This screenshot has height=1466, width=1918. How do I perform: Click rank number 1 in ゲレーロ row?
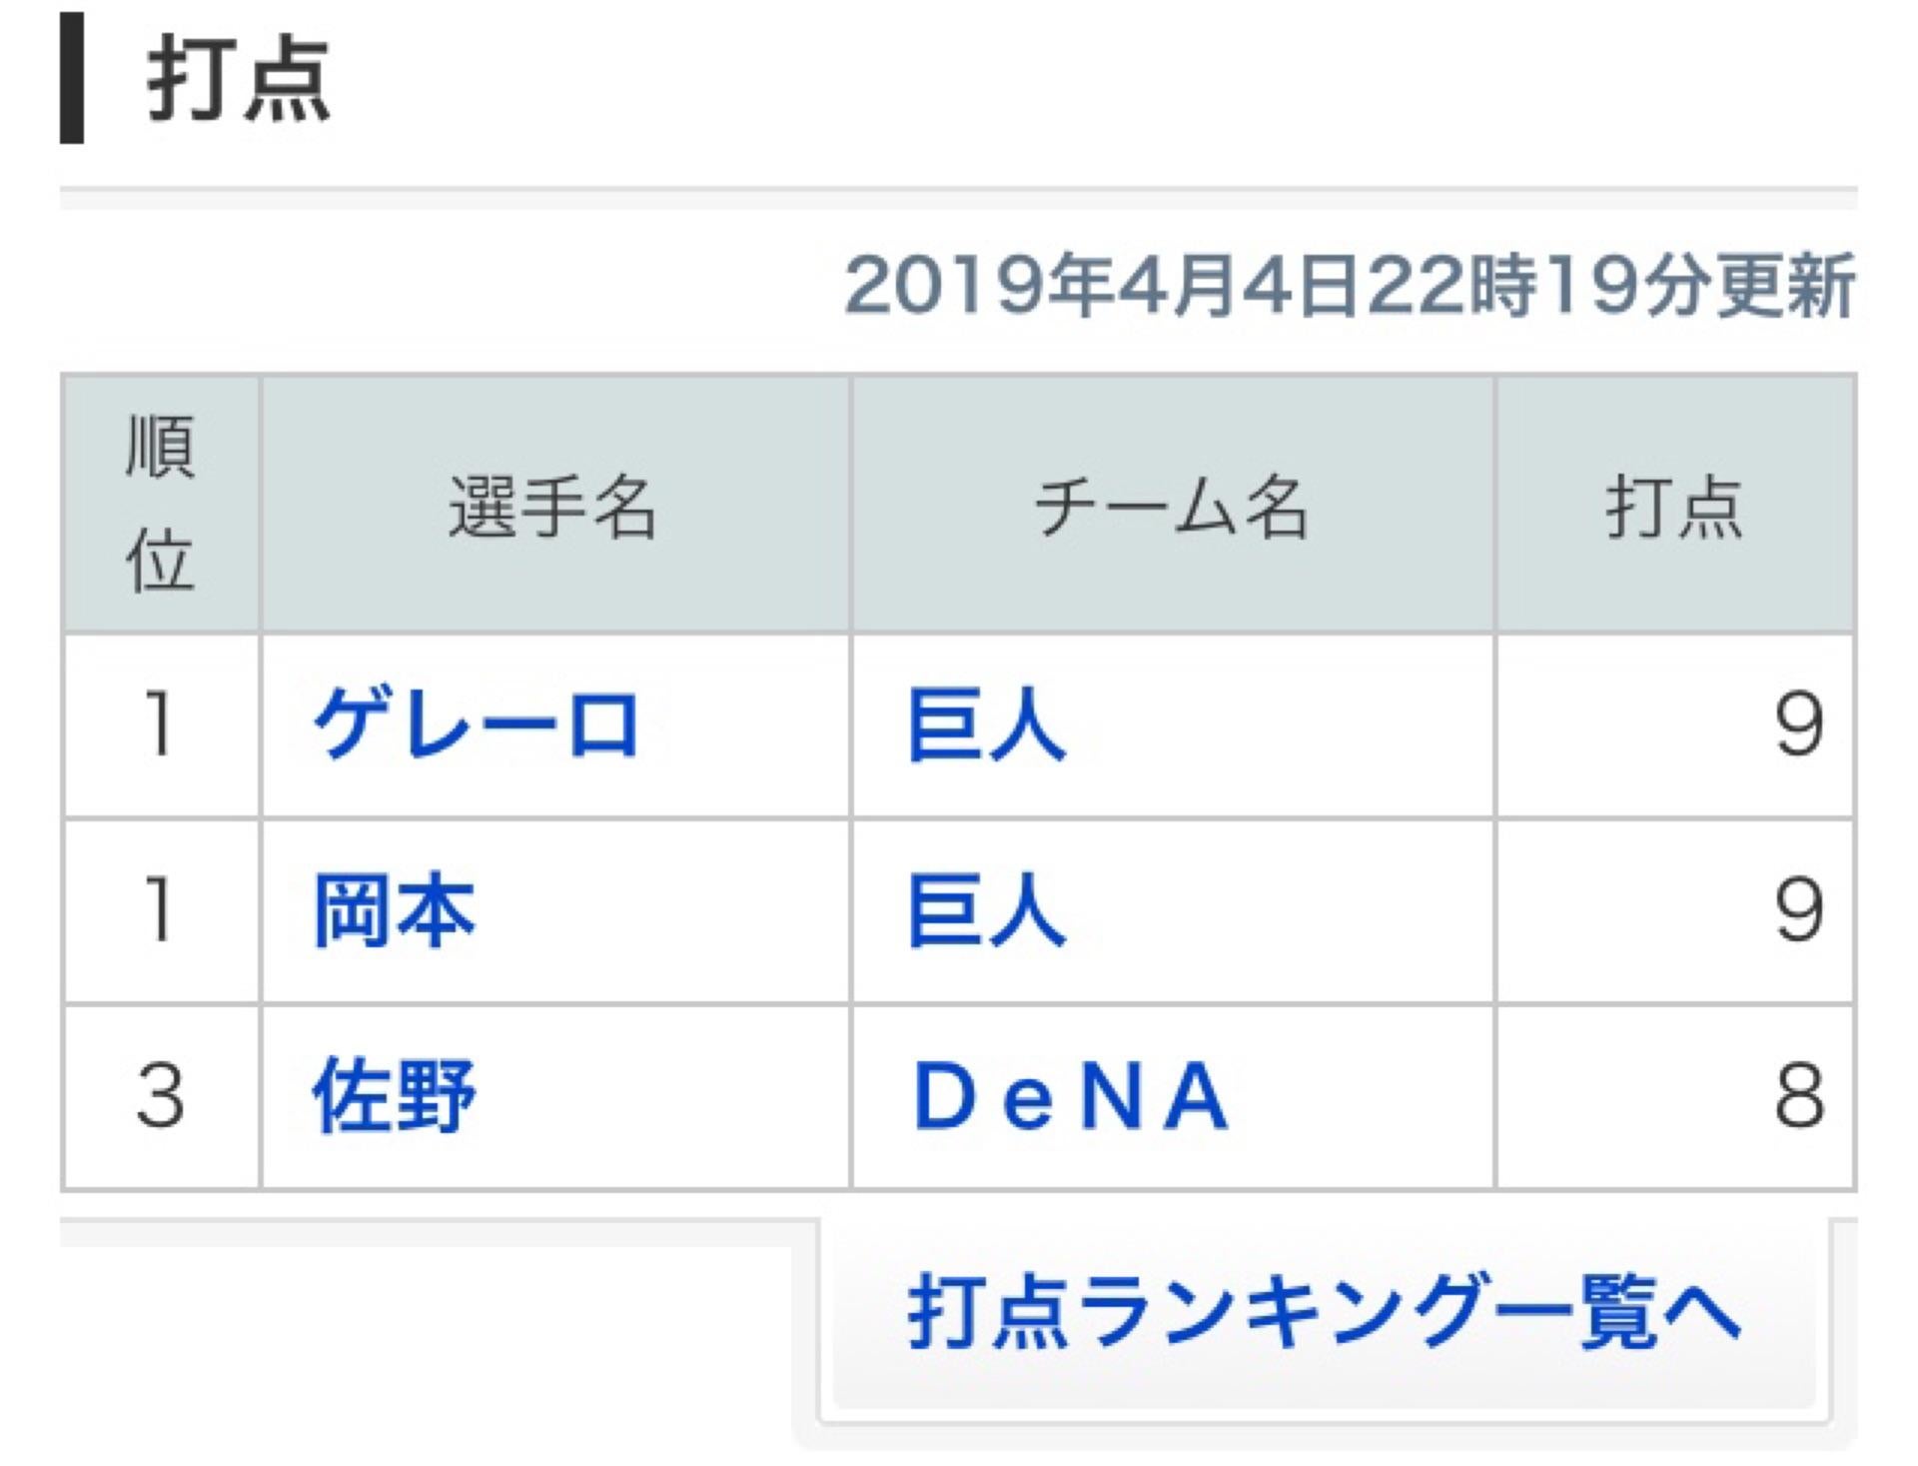[160, 725]
